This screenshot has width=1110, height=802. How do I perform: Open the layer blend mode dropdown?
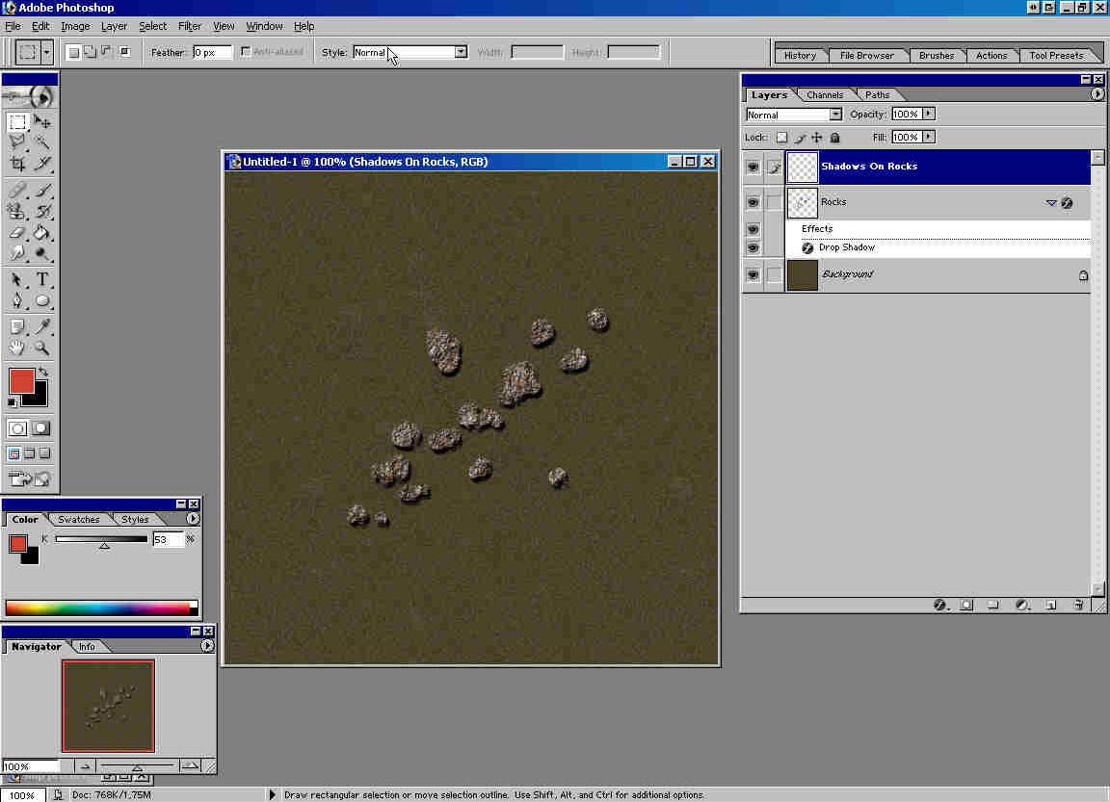(x=835, y=115)
